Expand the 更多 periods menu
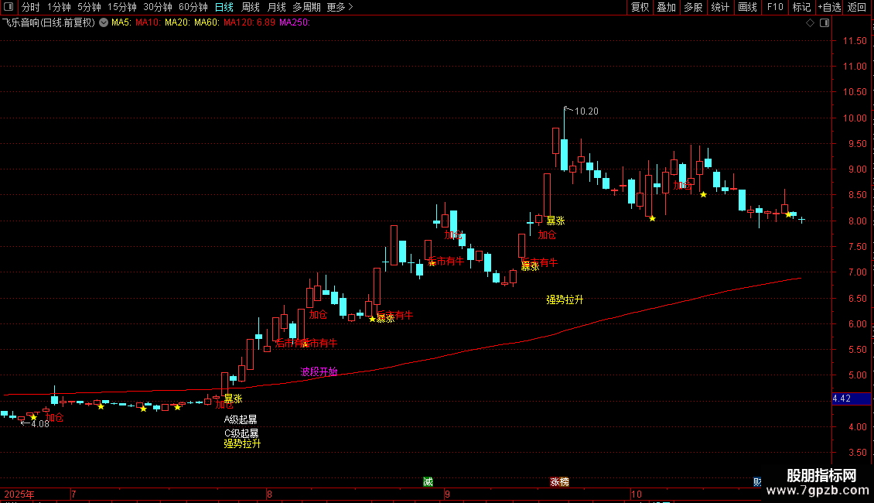This screenshot has height=503, width=874. [340, 7]
